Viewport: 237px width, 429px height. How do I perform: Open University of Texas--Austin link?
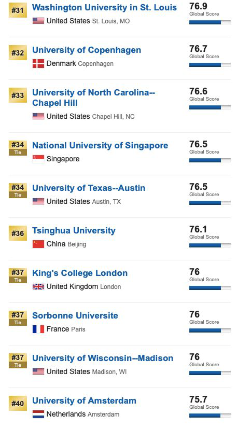point(89,188)
